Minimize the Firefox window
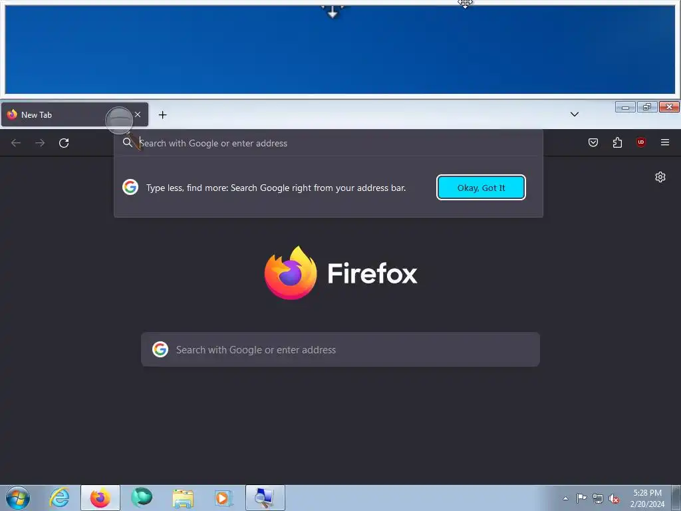 tap(625, 107)
